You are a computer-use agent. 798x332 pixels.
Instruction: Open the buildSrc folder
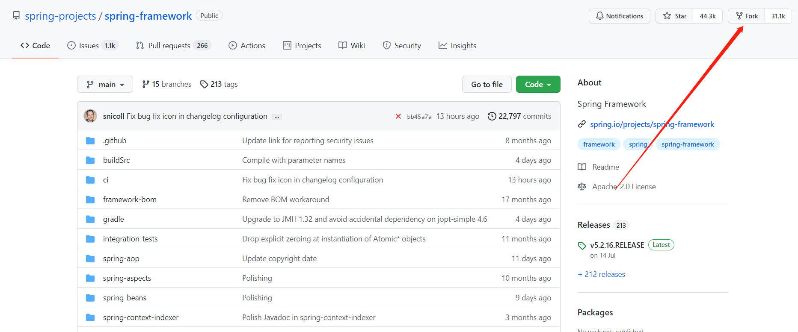pyautogui.click(x=116, y=160)
